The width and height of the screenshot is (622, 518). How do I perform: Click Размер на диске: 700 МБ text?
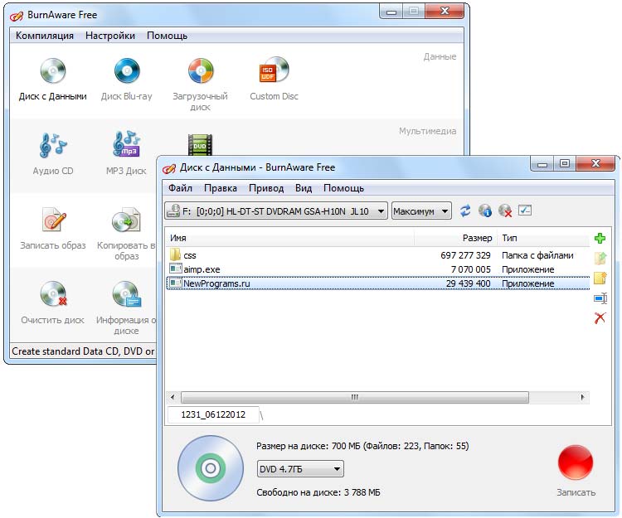(x=362, y=446)
